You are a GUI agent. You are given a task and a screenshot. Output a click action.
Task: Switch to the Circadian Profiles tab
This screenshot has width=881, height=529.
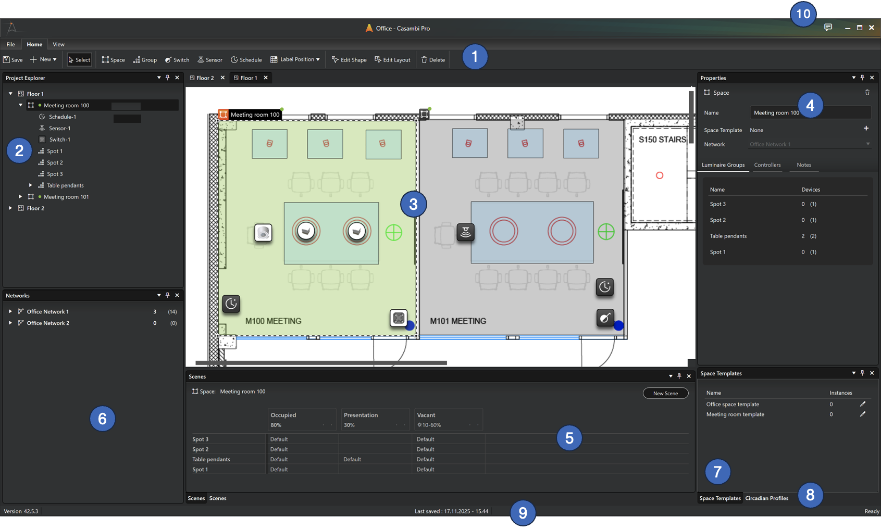[766, 498]
